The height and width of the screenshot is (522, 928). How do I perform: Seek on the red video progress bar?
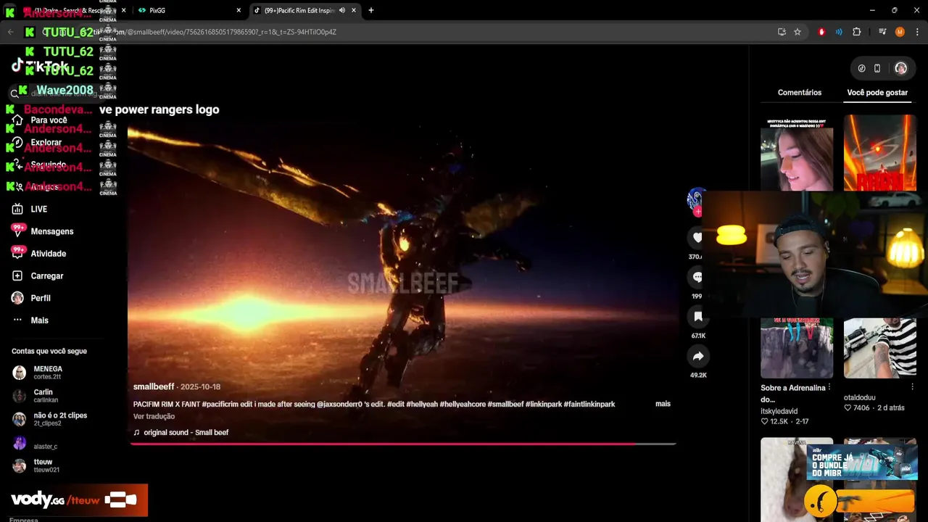(x=403, y=444)
